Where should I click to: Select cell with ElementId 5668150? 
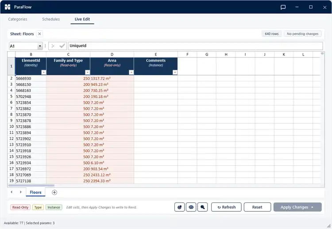(x=31, y=84)
